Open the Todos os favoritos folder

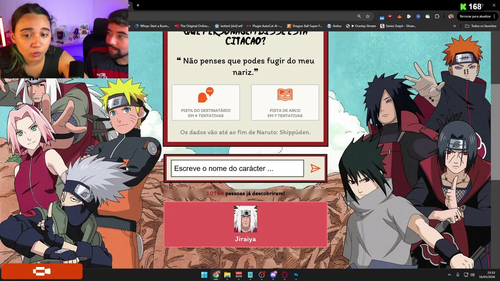pos(480,26)
